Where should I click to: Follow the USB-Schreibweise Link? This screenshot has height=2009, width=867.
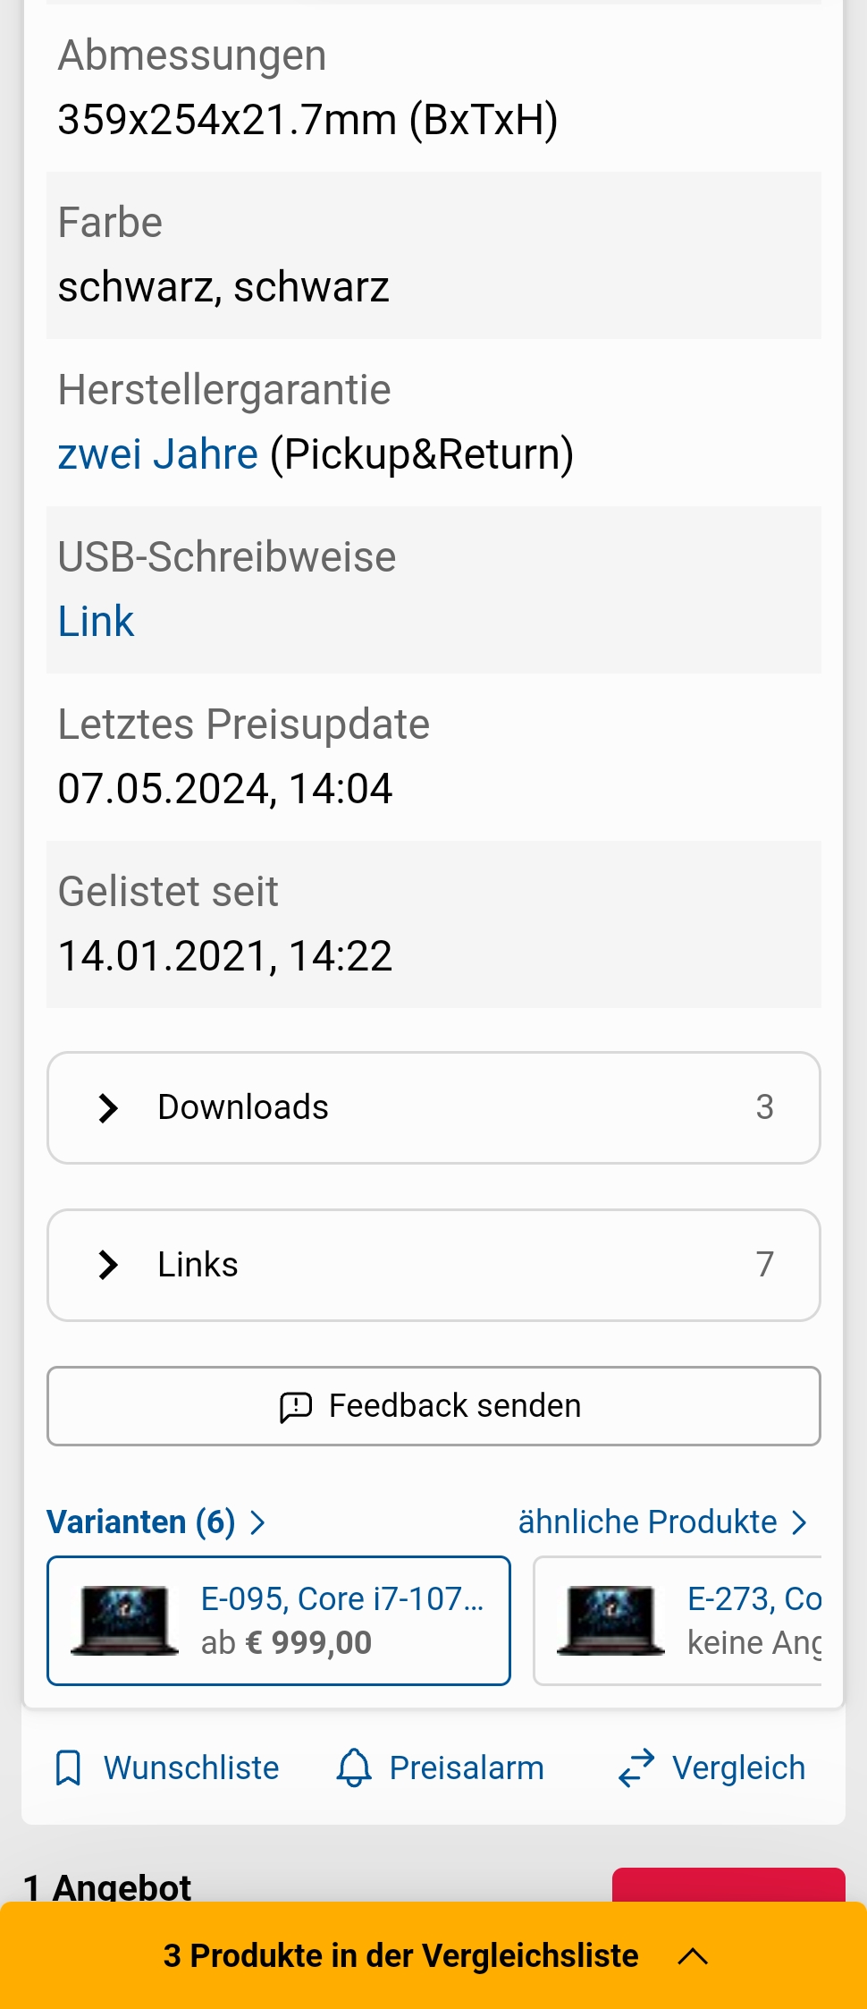click(x=96, y=622)
